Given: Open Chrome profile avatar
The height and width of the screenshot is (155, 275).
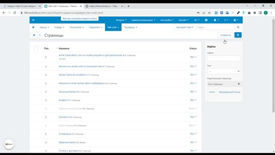Looking at the screenshot, I should (x=266, y=12).
